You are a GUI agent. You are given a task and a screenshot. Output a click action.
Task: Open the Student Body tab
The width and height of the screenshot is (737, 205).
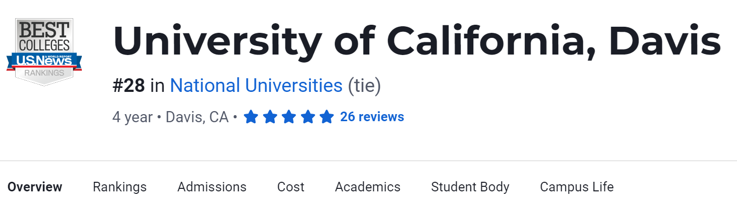pos(470,187)
